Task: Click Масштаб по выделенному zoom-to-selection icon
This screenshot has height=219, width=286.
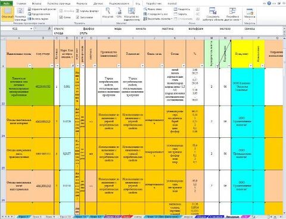Action: click(x=132, y=14)
